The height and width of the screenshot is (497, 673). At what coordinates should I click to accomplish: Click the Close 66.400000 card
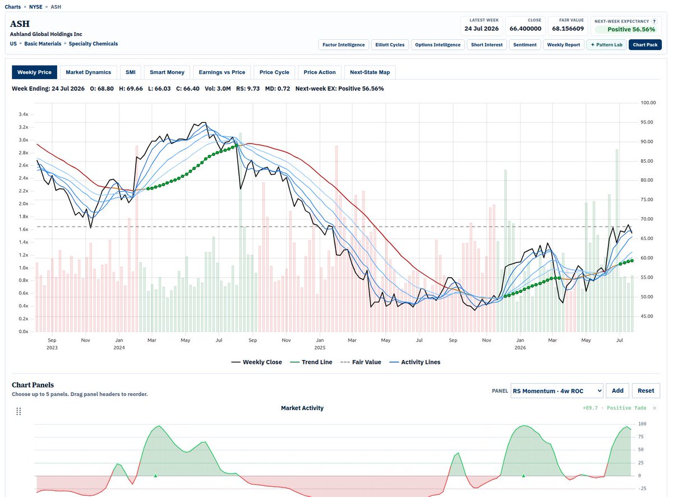pyautogui.click(x=526, y=25)
